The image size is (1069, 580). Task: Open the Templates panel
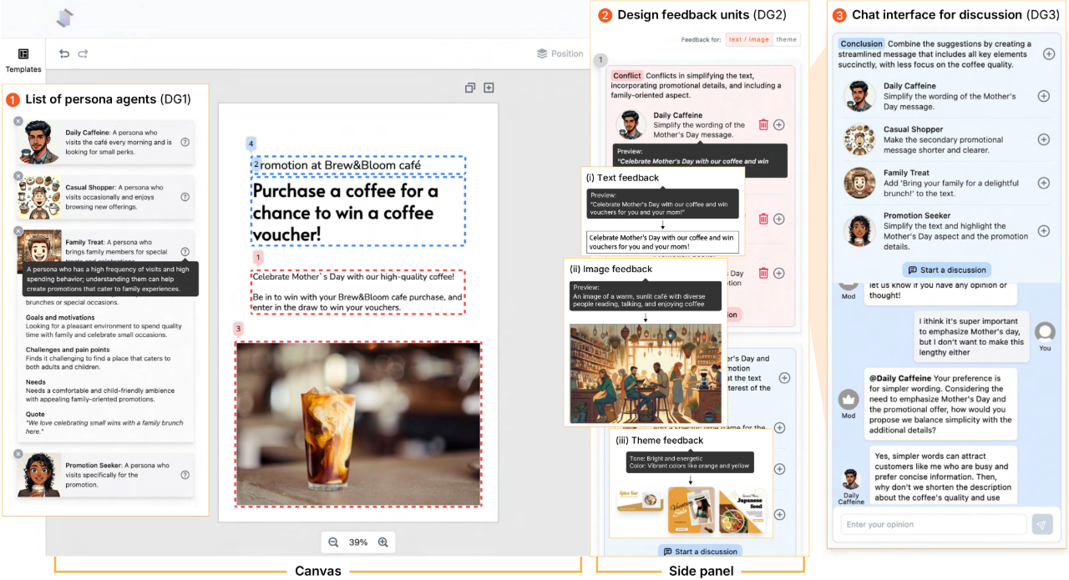(x=23, y=60)
